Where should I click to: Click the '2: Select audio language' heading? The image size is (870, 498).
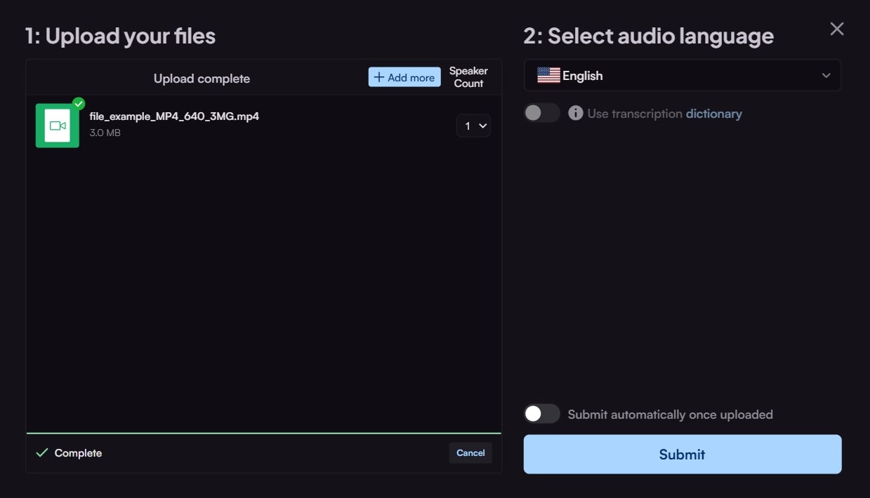click(648, 36)
